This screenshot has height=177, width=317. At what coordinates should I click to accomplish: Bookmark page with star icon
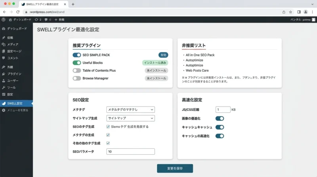290,12
